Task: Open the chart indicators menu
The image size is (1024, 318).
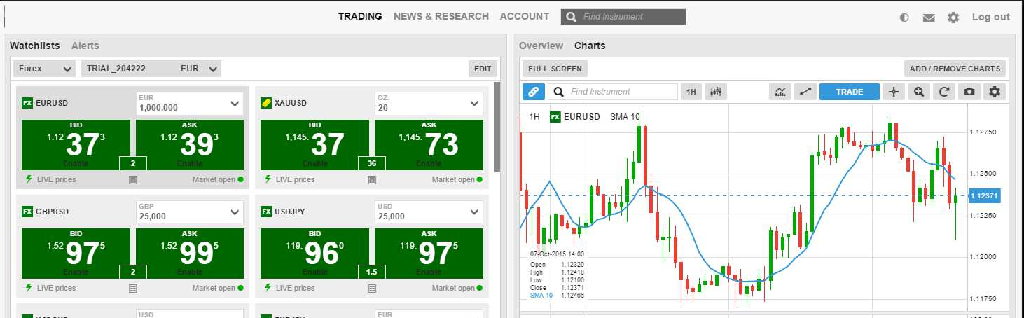Action: pos(780,92)
